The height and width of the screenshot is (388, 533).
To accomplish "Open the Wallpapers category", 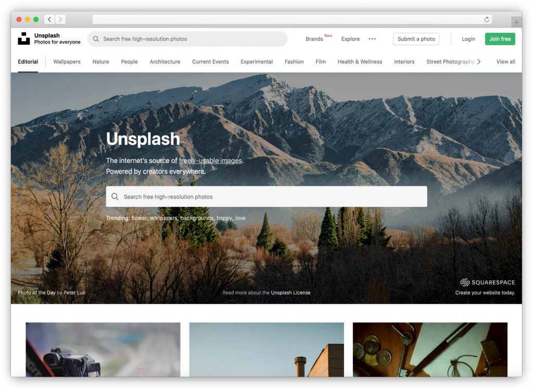I will (x=67, y=61).
